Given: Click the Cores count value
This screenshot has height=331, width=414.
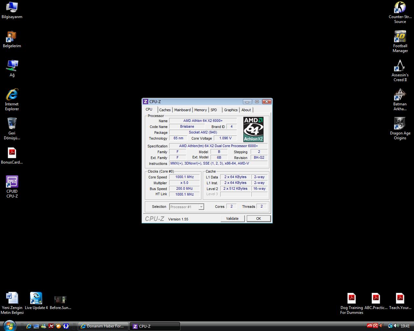Looking at the screenshot, I should tap(231, 206).
